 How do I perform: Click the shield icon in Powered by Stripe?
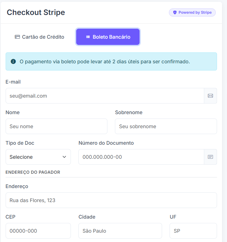[x=175, y=12]
